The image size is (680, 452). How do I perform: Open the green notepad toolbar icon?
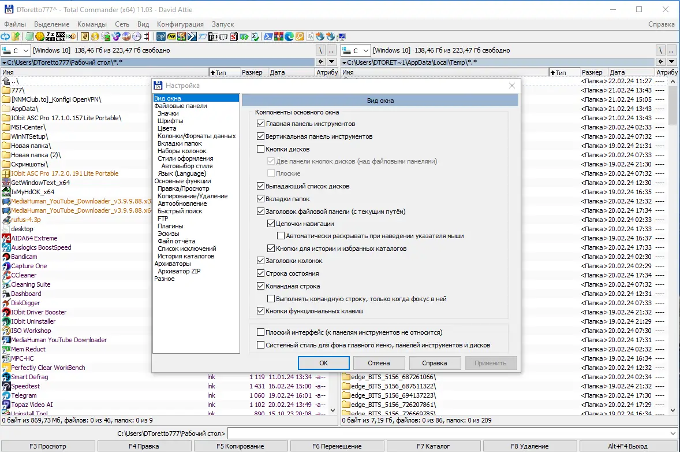[x=29, y=36]
